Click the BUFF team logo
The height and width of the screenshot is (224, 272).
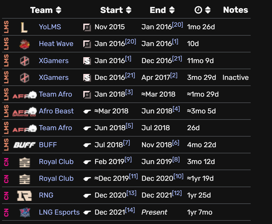coord(24,145)
